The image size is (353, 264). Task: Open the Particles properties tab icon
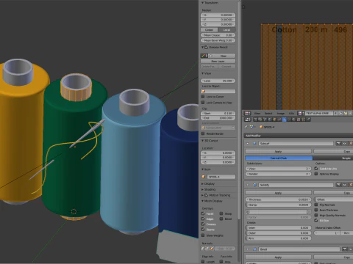pos(303,120)
